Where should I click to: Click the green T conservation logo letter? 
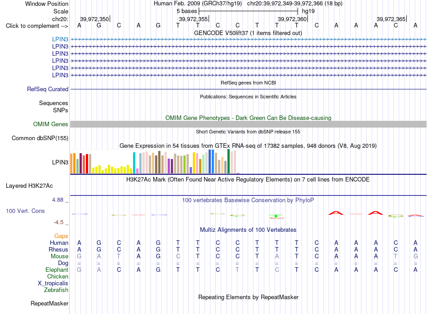point(276,216)
